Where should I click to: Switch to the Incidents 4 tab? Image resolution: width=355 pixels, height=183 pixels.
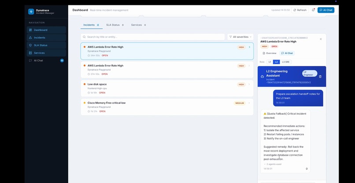(x=91, y=25)
